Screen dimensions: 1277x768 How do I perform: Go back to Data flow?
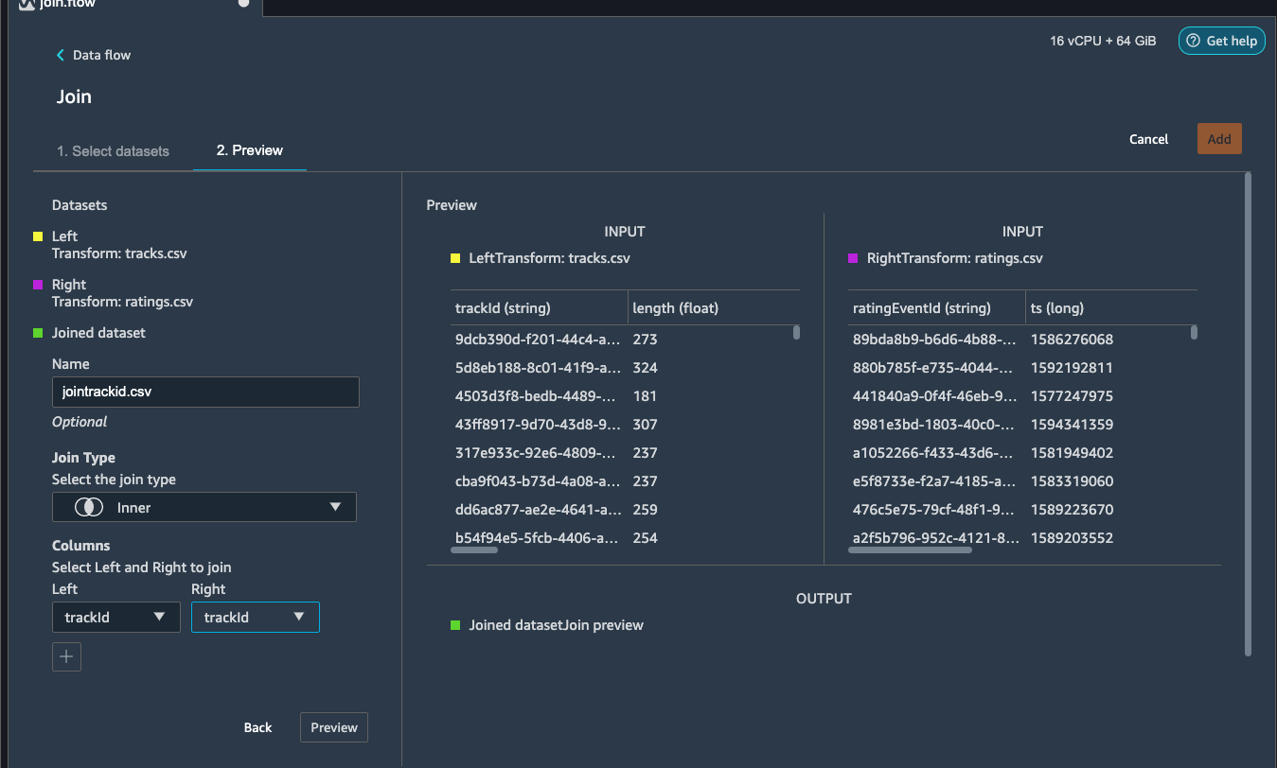[x=93, y=55]
